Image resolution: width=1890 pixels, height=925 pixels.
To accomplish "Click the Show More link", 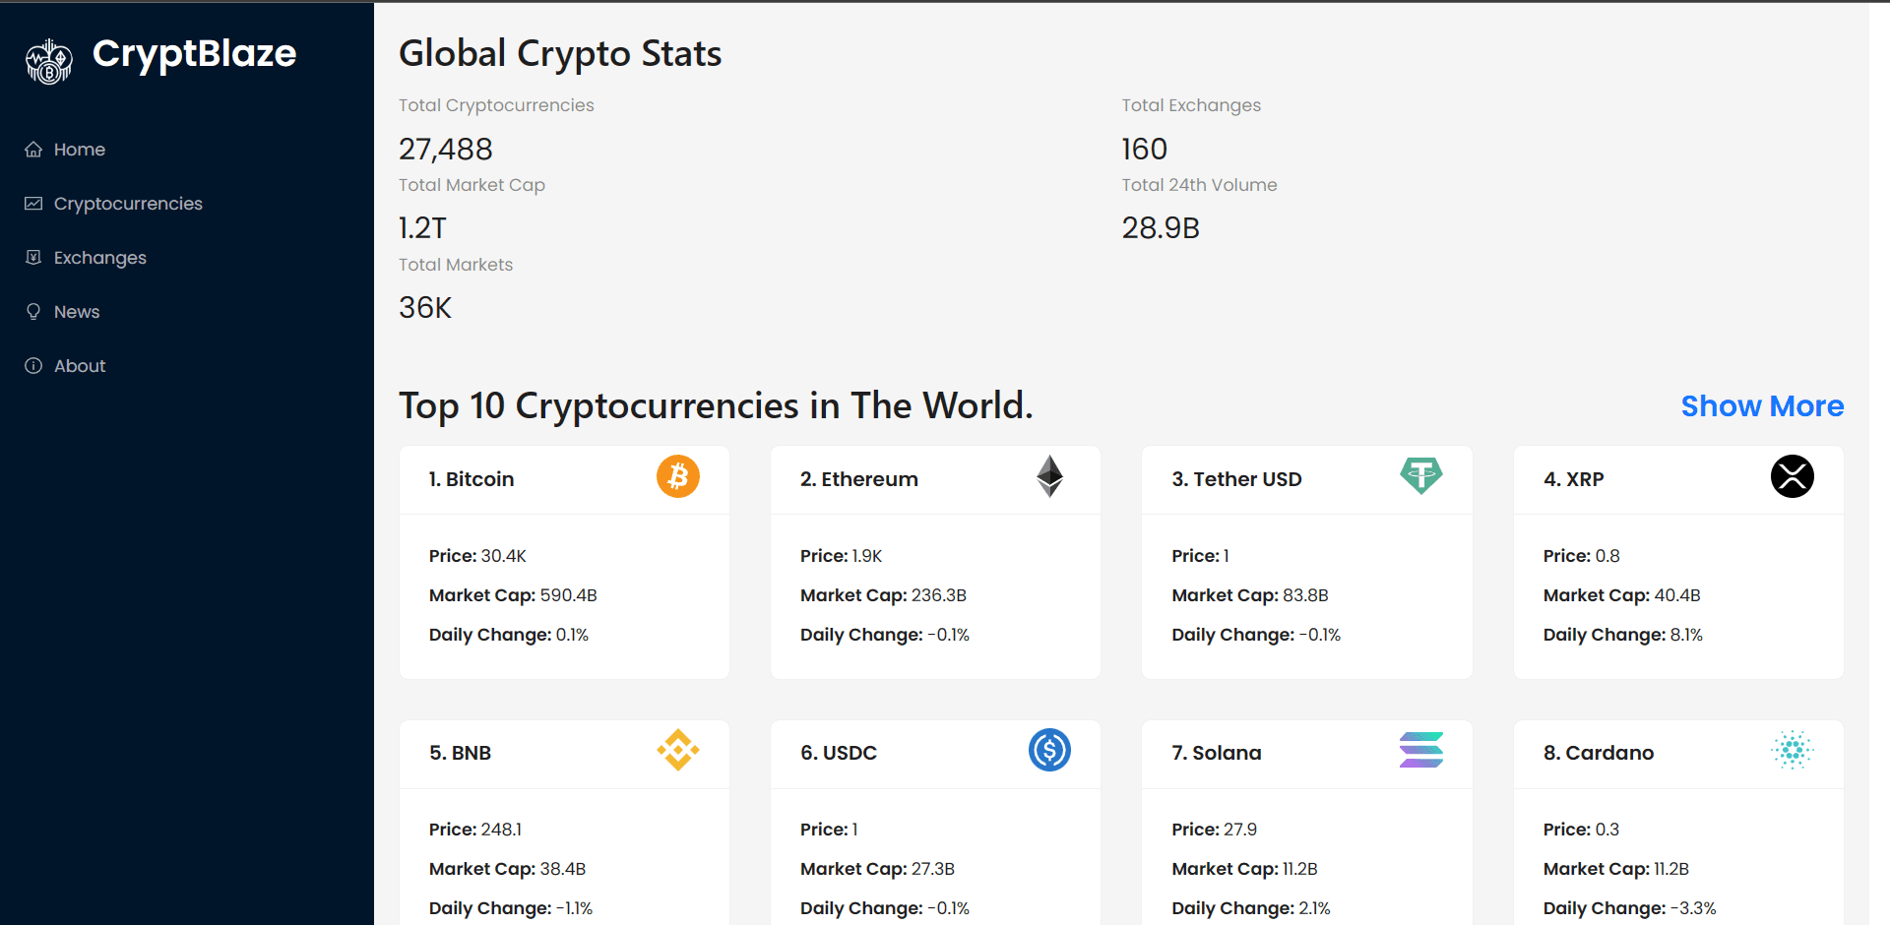I will [x=1762, y=405].
